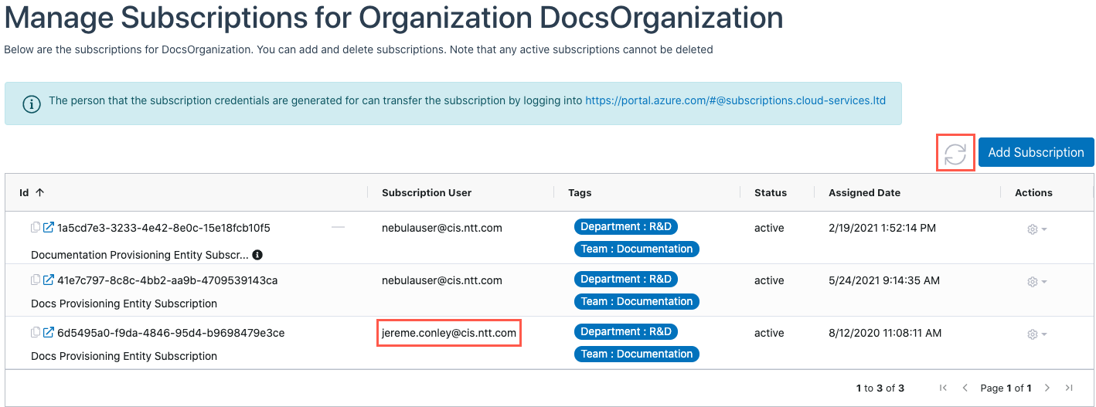Screen dimensions: 1096x407
Task: Open external link for subscription 6d5495a0
Action: coord(48,333)
